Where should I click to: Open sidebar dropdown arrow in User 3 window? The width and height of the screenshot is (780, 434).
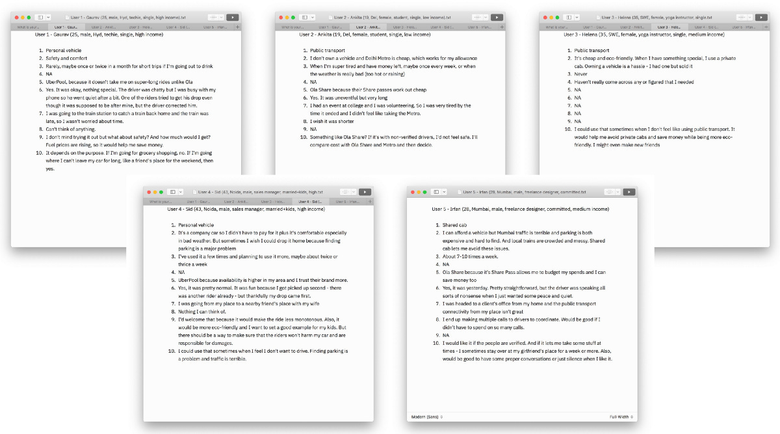576,17
